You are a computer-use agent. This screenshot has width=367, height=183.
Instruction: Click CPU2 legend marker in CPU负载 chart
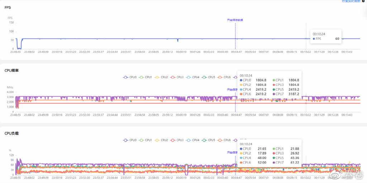click(157, 140)
